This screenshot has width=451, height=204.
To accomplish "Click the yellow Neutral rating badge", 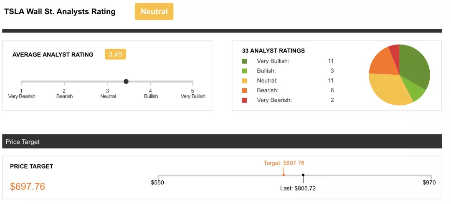I will click(154, 12).
